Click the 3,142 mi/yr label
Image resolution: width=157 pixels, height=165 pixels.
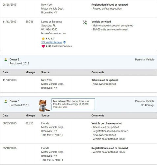(x=148, y=105)
